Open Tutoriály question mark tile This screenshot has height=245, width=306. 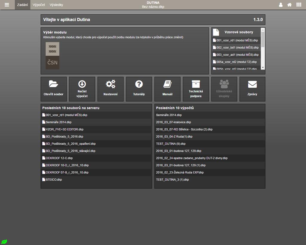click(x=139, y=89)
